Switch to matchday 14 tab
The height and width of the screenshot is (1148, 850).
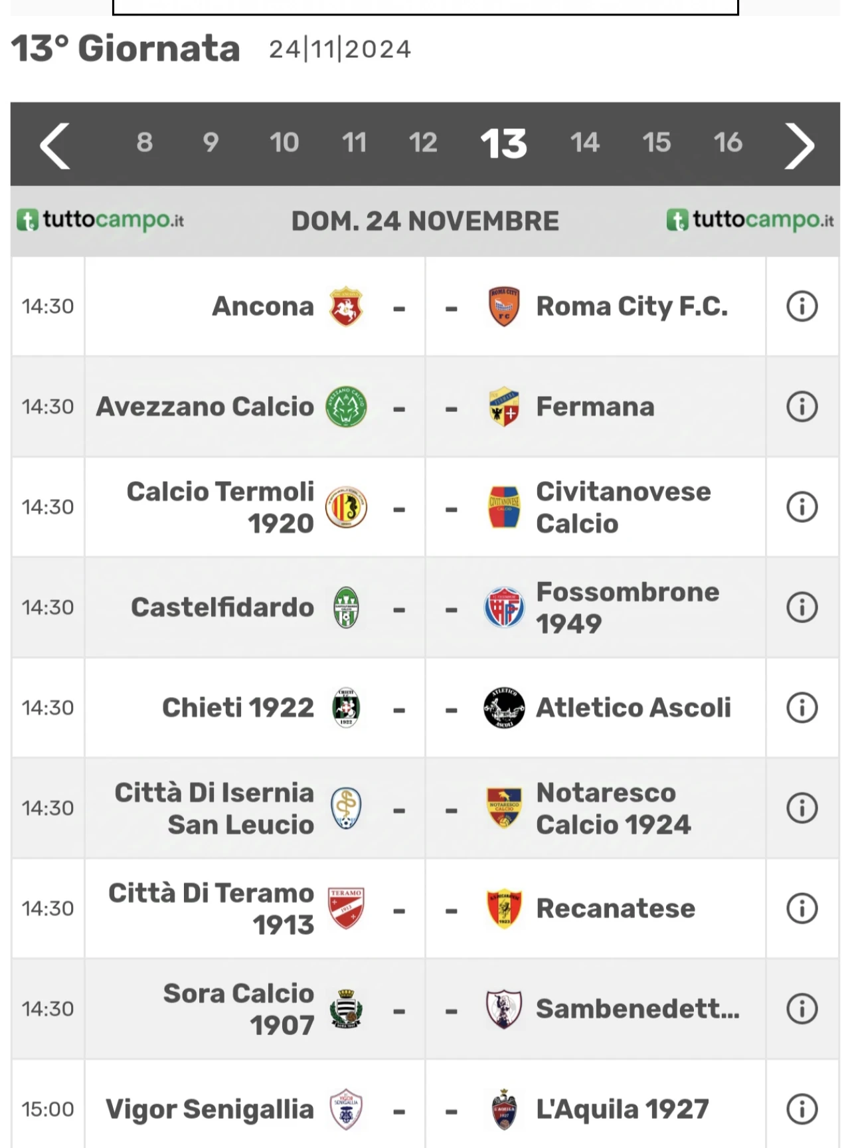click(x=585, y=143)
